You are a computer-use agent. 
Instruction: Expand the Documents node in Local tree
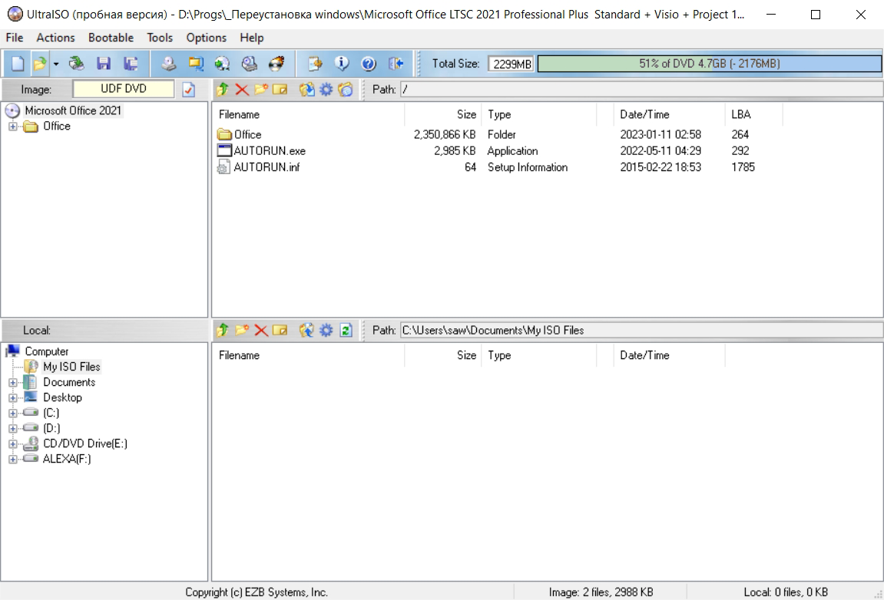(12, 383)
